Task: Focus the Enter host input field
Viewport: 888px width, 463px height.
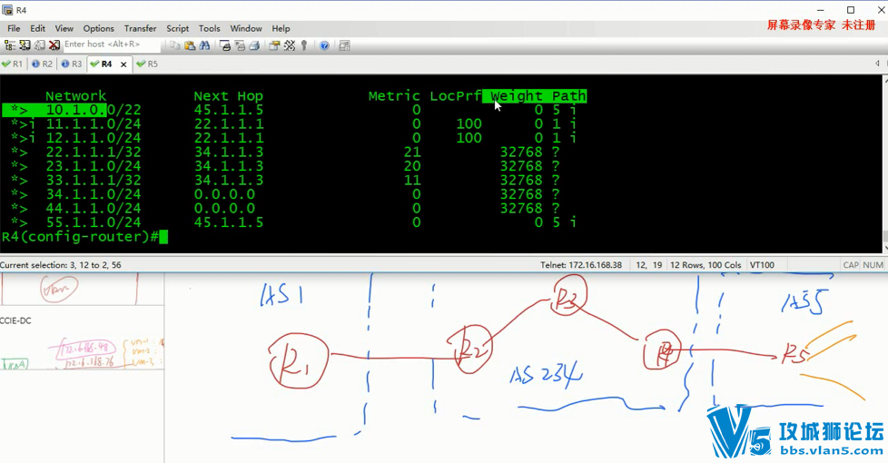Action: 111,44
